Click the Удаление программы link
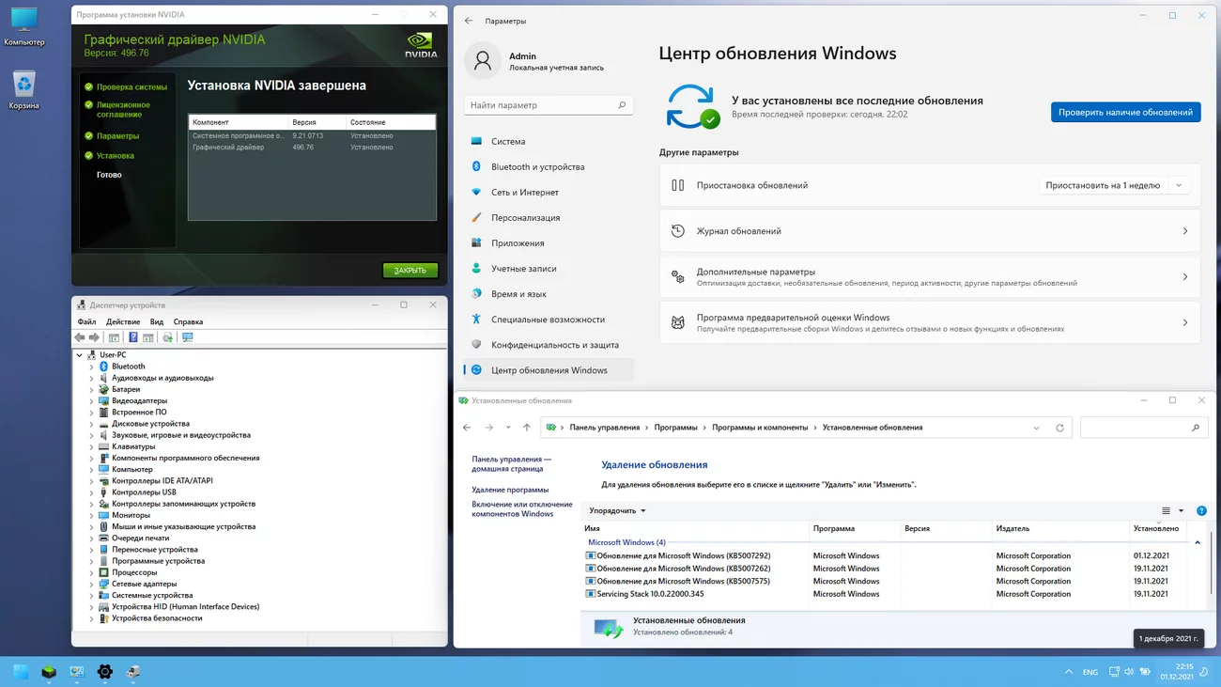This screenshot has height=687, width=1221. (x=510, y=490)
